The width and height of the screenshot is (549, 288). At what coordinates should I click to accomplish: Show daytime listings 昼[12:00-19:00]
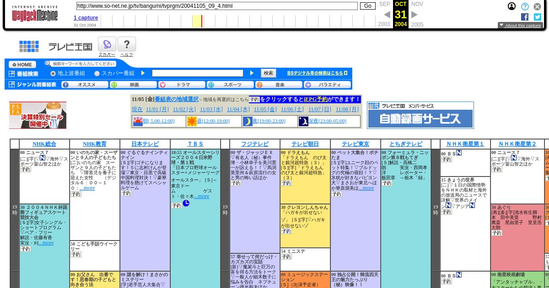point(214,121)
